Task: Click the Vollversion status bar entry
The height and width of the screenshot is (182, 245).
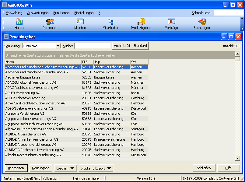Action: tap(56, 178)
